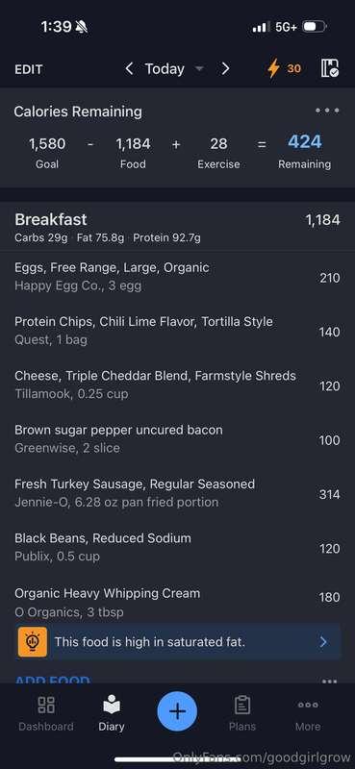Viewport: 355px width, 769px height.
Task: Open Calories Remaining three-dot options
Action: tap(327, 111)
